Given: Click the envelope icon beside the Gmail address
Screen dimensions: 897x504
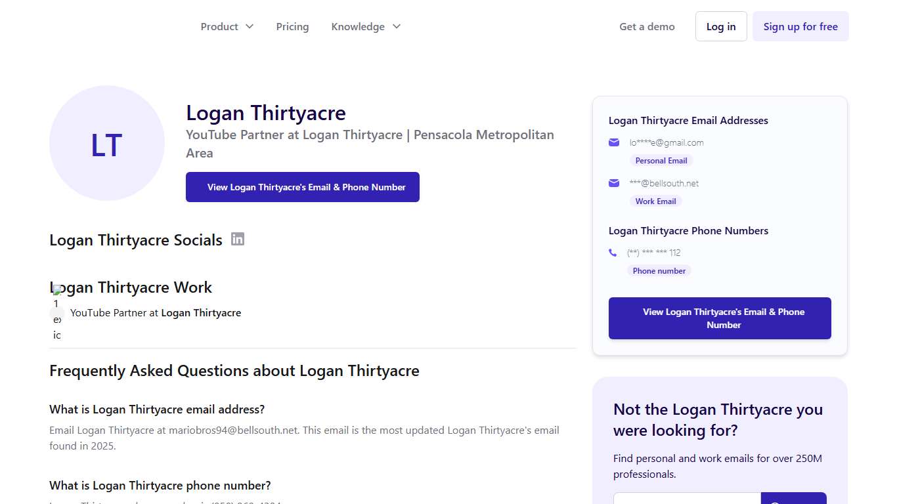Looking at the screenshot, I should pyautogui.click(x=613, y=142).
